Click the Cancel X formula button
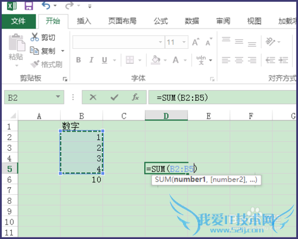 (x=93, y=97)
